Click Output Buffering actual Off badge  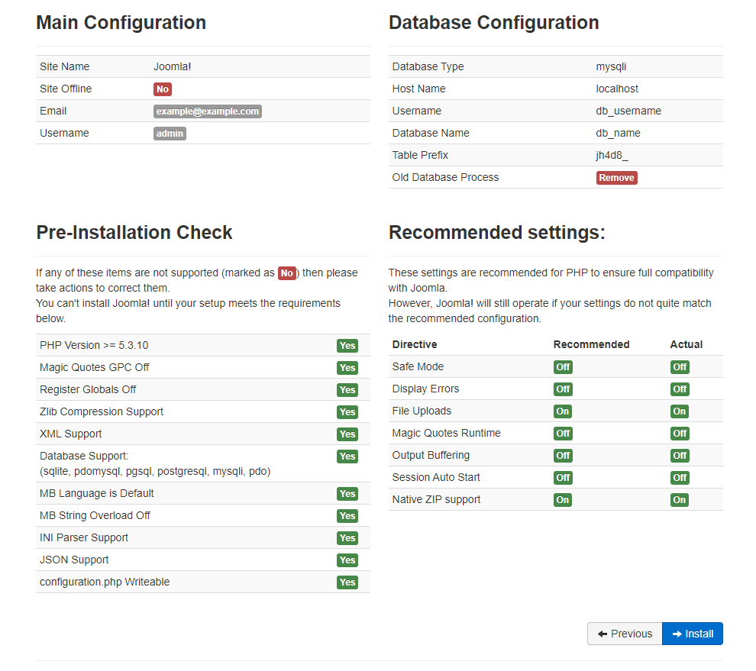680,456
